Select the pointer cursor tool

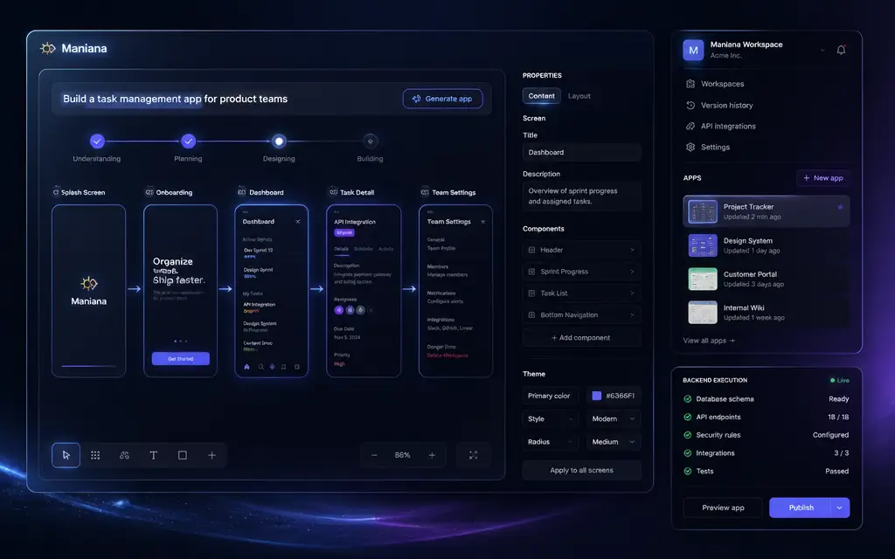click(66, 455)
